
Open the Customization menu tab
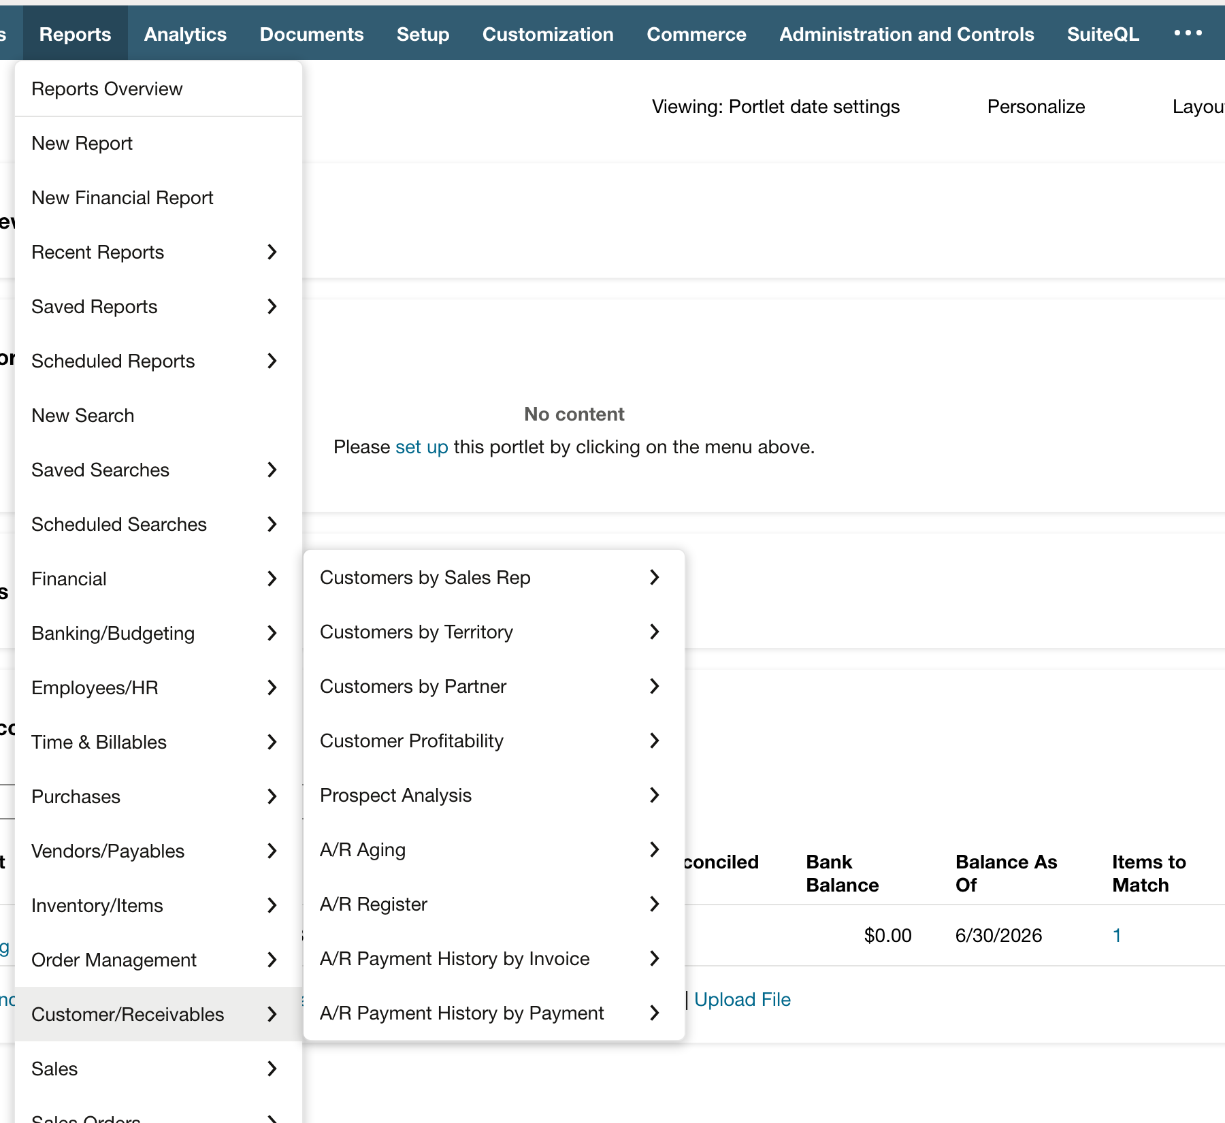click(x=548, y=34)
